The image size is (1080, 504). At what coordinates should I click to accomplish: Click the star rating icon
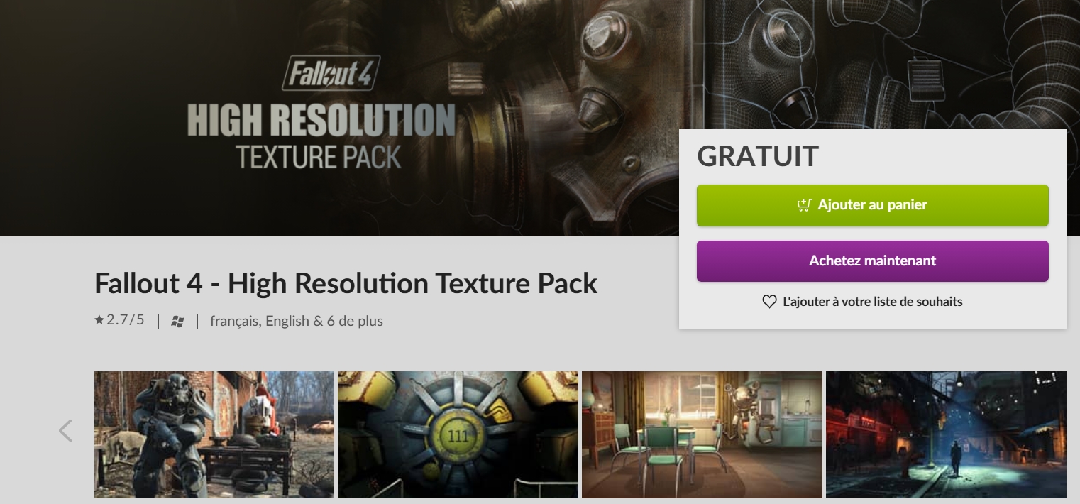99,320
